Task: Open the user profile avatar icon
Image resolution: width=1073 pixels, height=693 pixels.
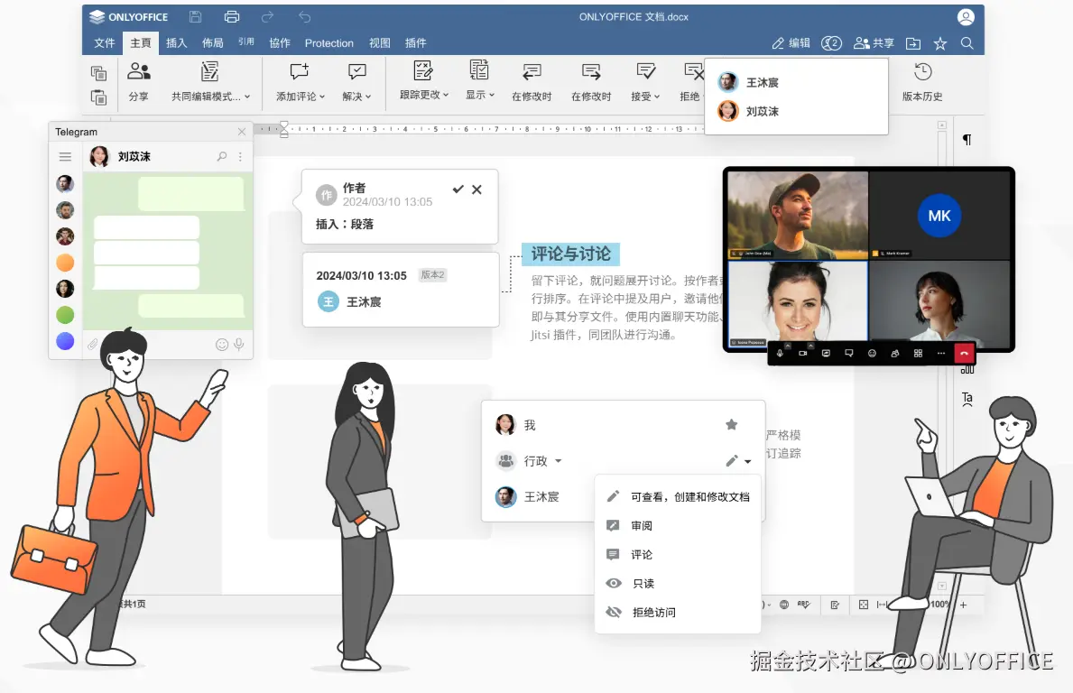Action: pyautogui.click(x=966, y=17)
